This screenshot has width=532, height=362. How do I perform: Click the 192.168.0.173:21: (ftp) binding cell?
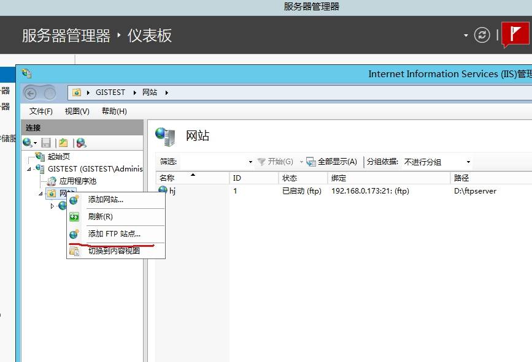(x=370, y=191)
